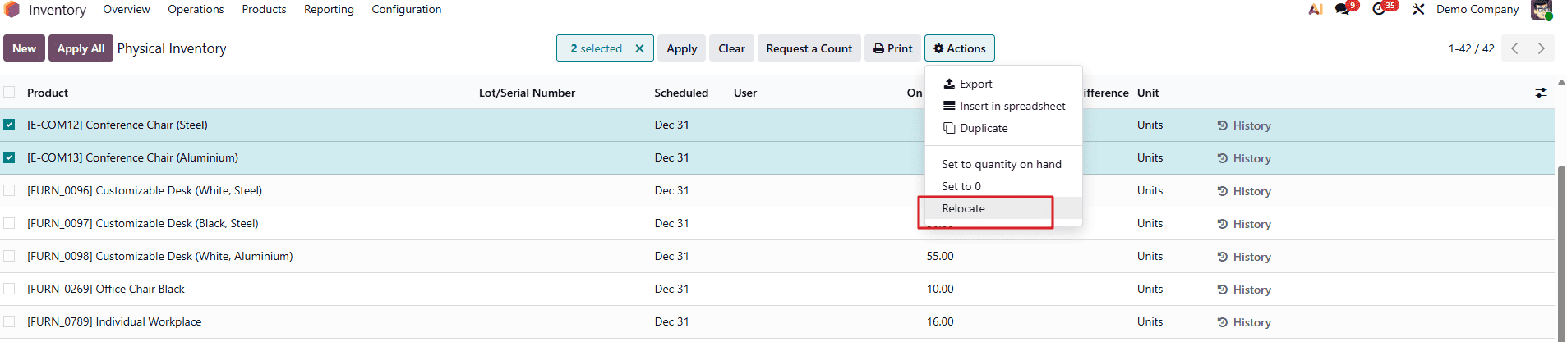Open History for Conference Chair (Aluminium)
This screenshot has height=342, width=1567.
tap(1244, 158)
